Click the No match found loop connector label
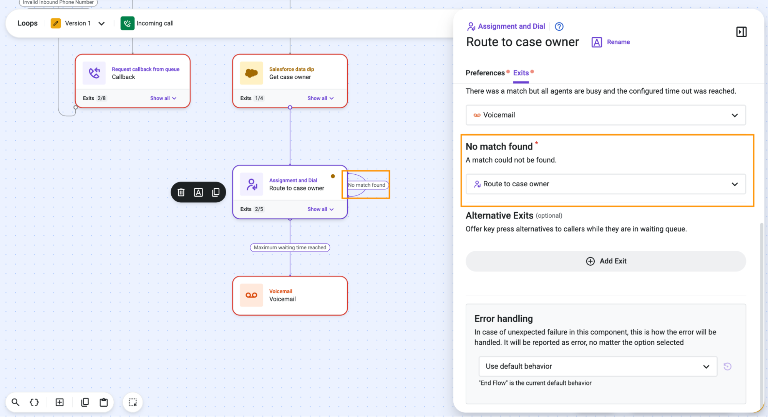This screenshot has width=768, height=417. point(367,185)
